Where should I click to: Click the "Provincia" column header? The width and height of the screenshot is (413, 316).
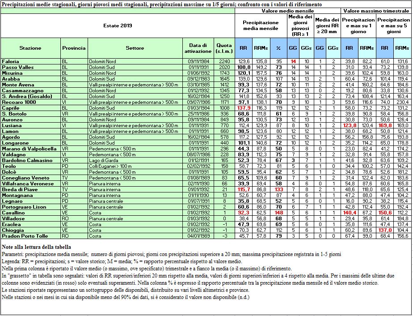coord(74,48)
